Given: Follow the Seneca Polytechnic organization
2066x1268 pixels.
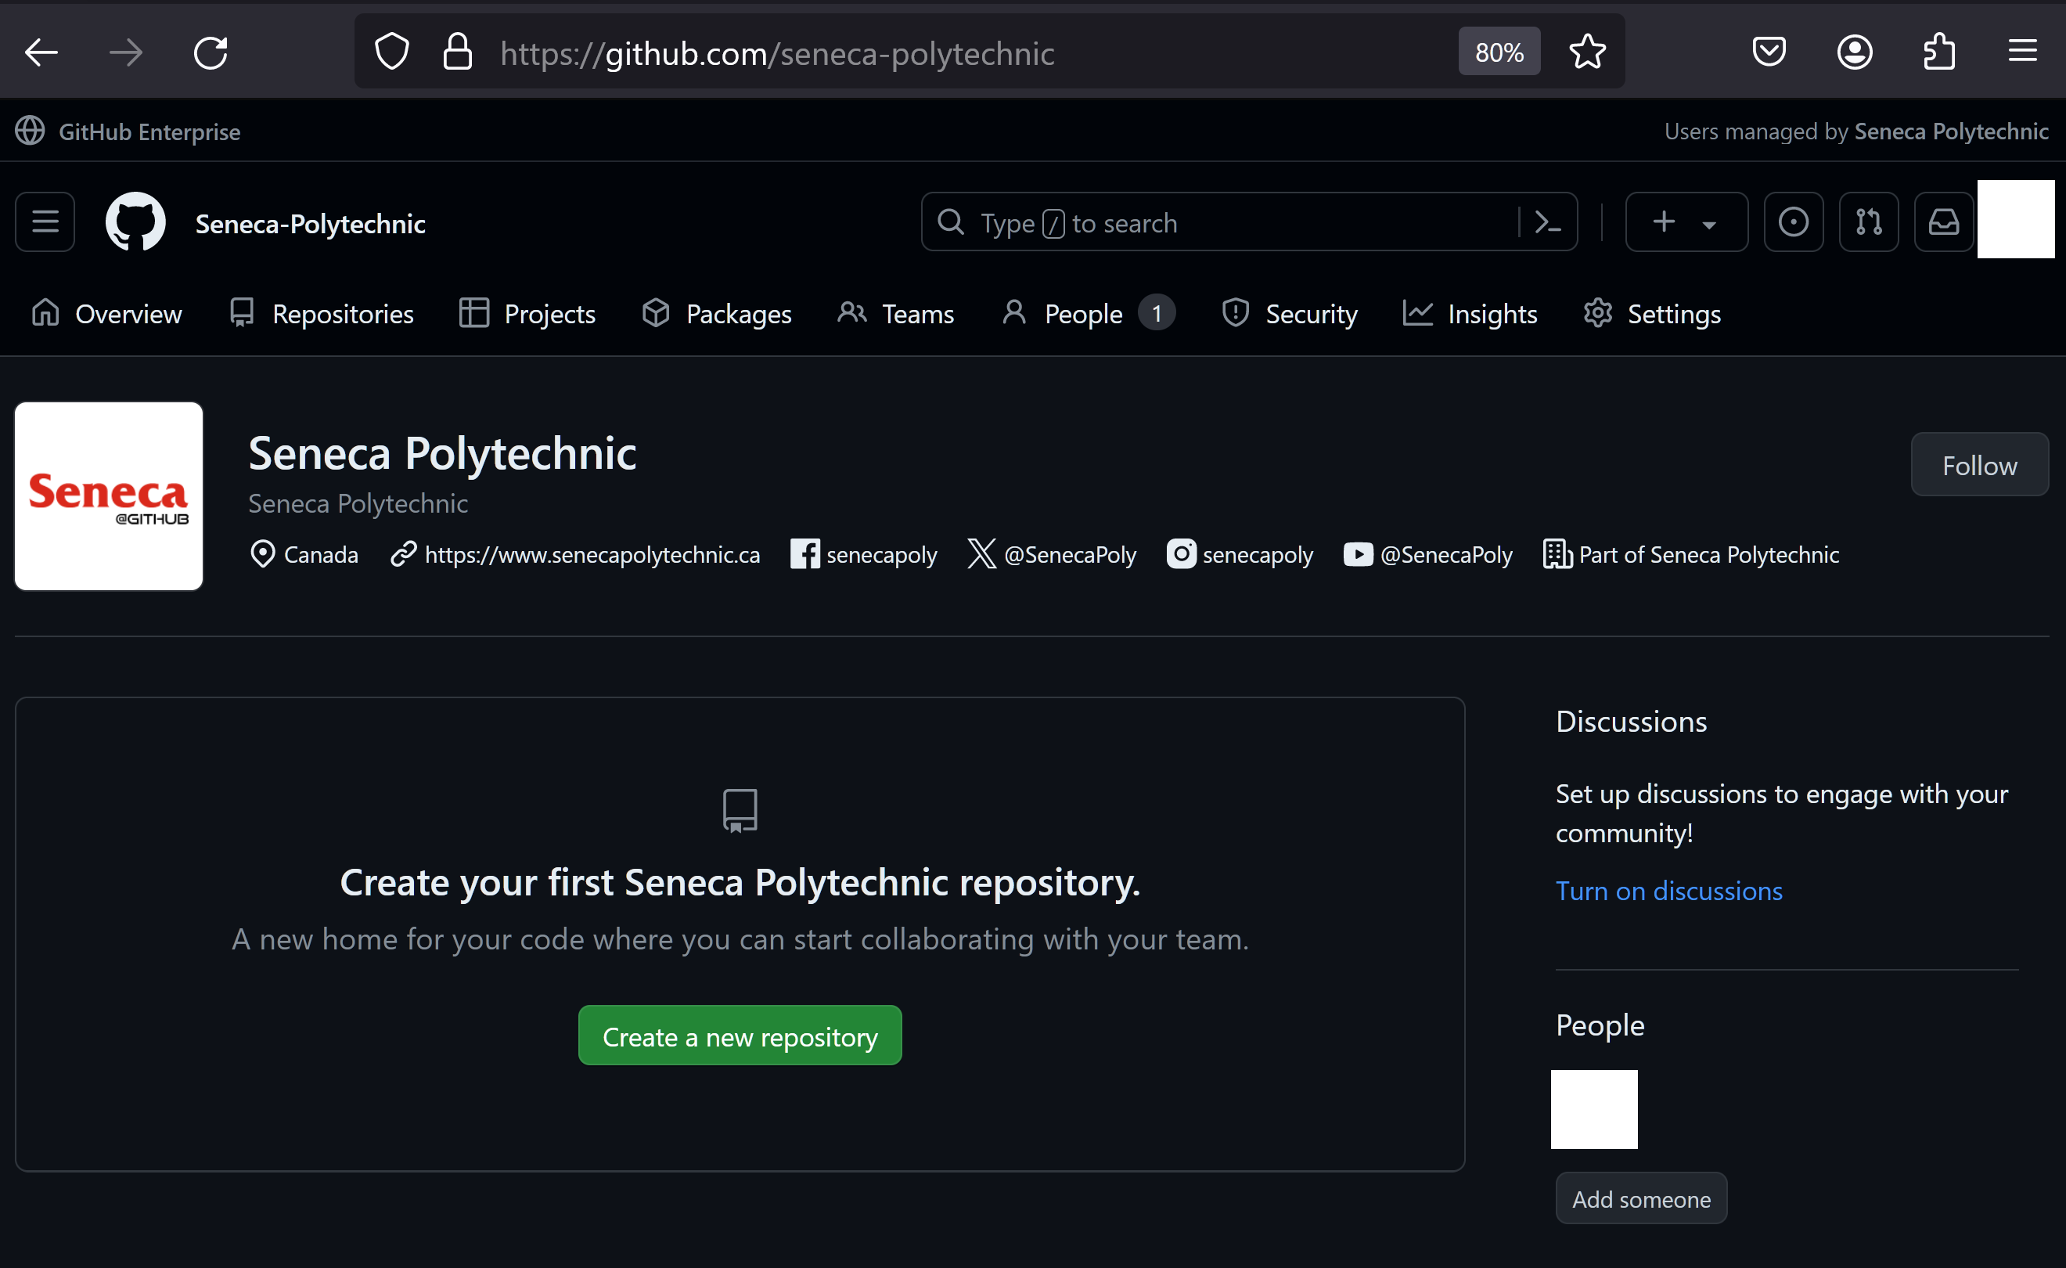Looking at the screenshot, I should pos(1980,465).
